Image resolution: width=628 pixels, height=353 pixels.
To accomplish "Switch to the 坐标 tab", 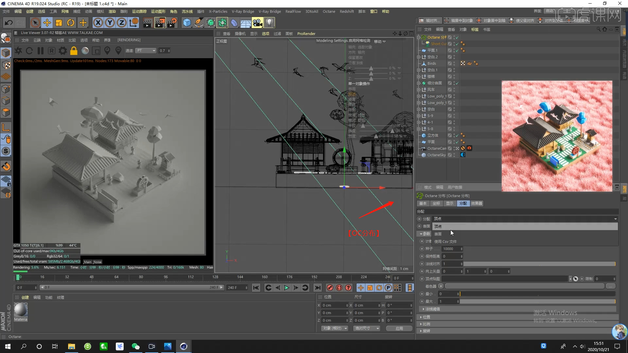I will tap(436, 203).
